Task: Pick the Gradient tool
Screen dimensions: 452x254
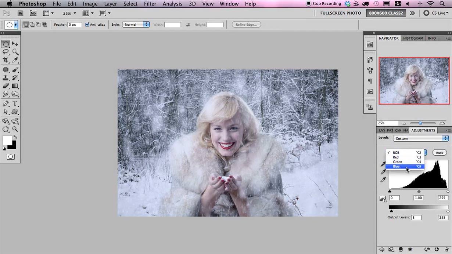Action: [x=15, y=86]
